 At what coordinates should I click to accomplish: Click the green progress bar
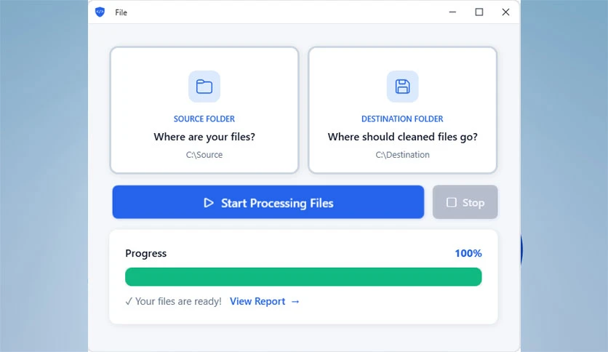point(303,277)
